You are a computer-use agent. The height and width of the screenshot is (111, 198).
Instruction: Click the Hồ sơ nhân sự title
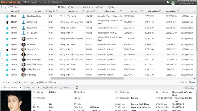10,2
